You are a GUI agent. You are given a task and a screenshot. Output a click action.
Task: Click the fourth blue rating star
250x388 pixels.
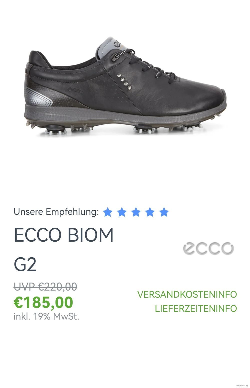[150, 212]
